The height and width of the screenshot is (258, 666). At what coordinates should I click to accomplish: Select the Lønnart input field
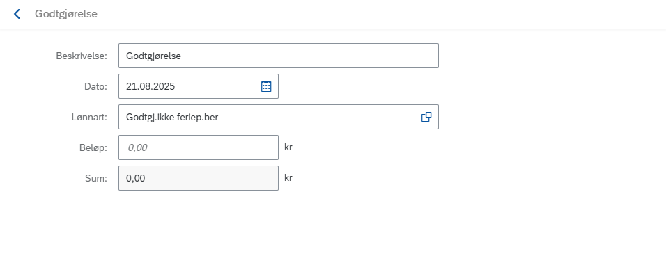279,117
